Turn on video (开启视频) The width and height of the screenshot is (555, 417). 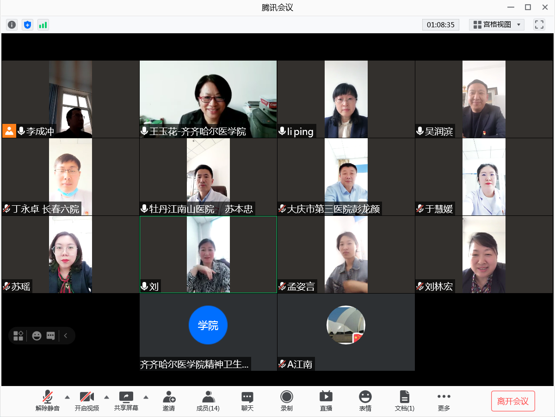[x=87, y=400]
